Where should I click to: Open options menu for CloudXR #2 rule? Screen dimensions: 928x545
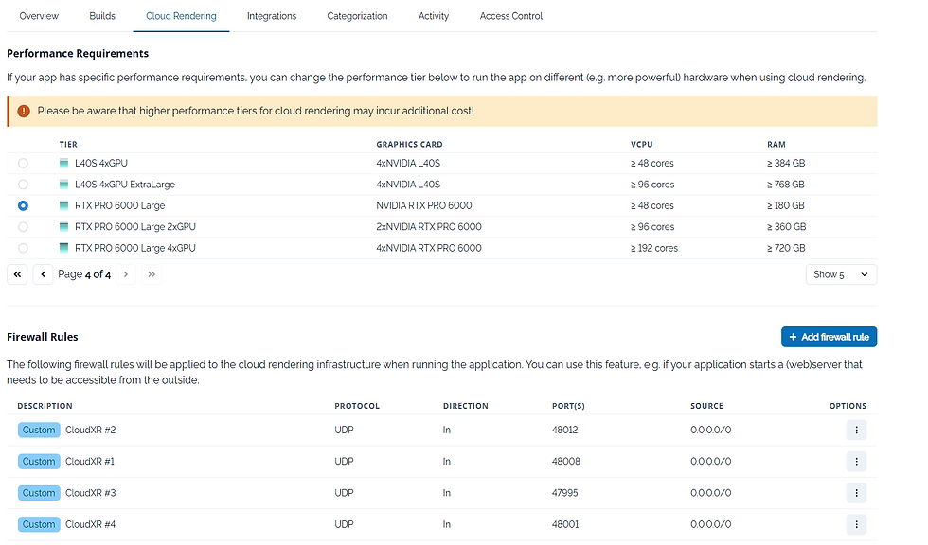856,430
